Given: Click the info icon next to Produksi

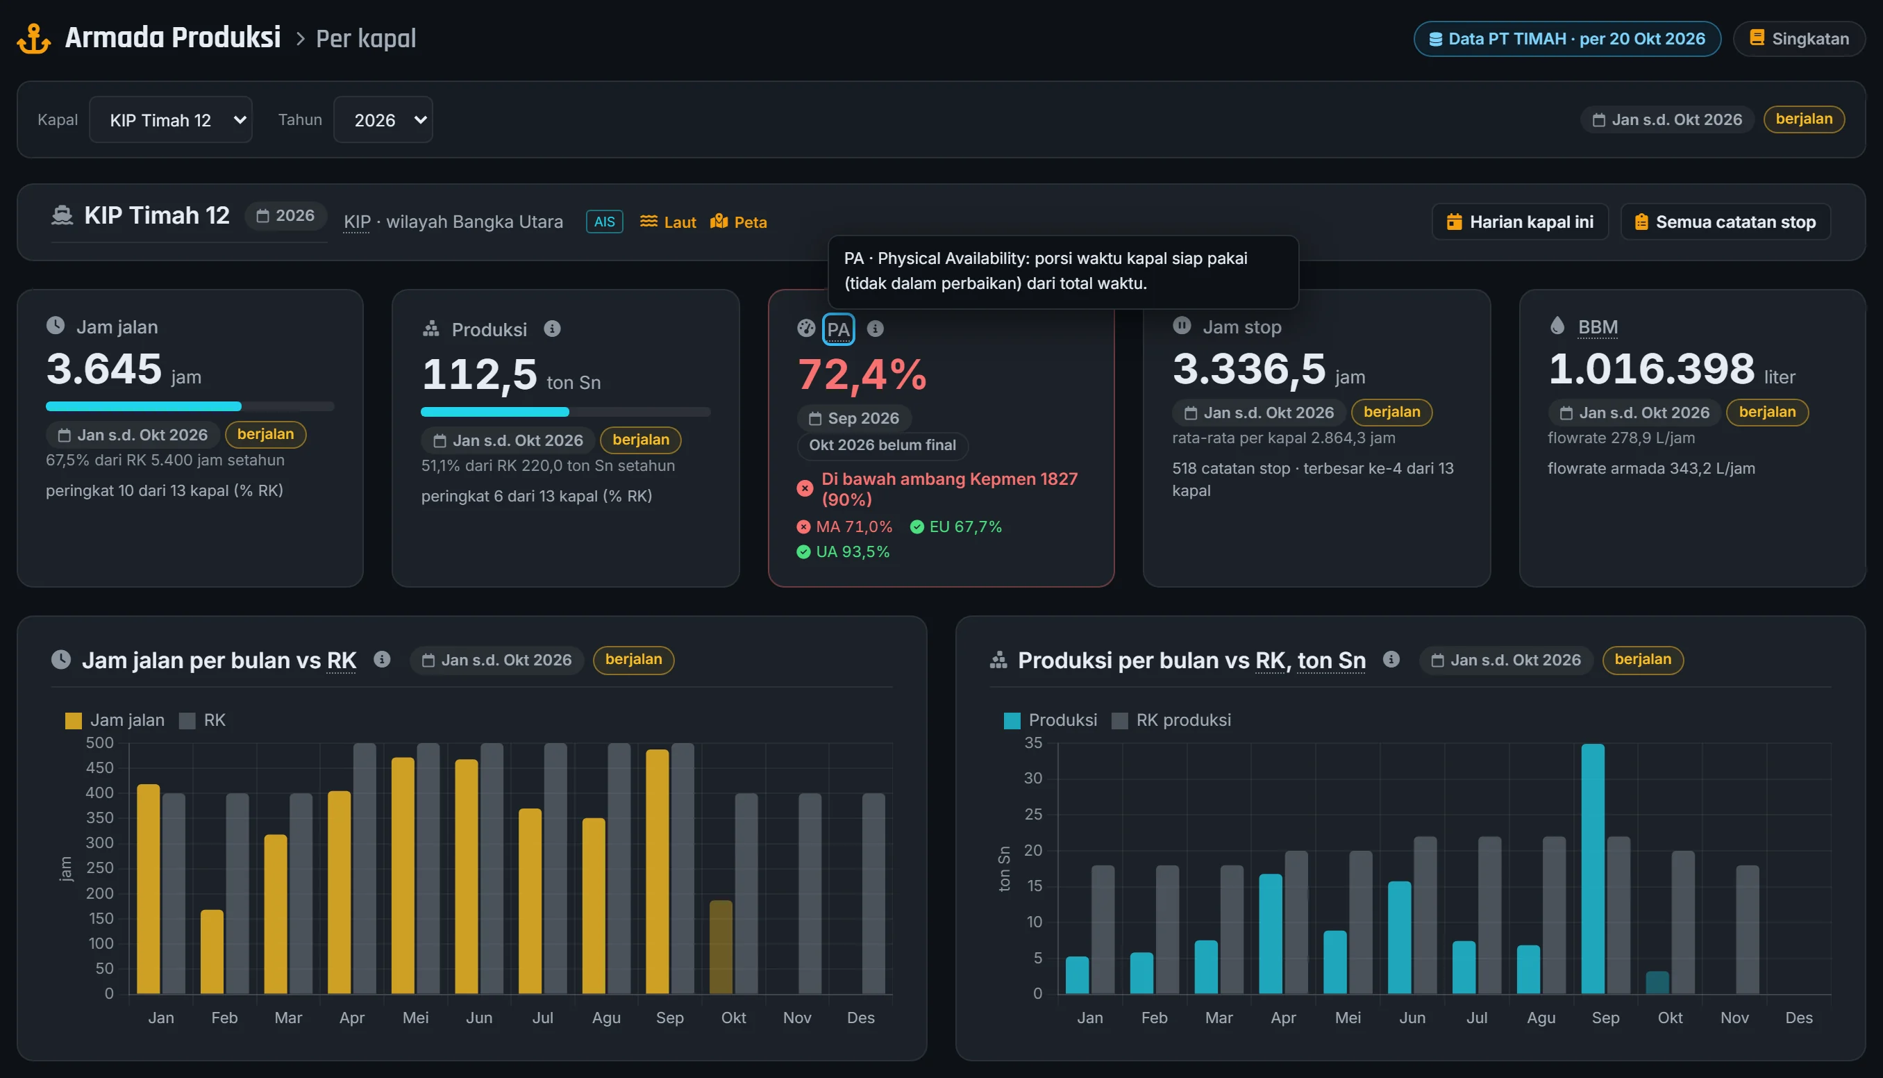Looking at the screenshot, I should pos(552,329).
